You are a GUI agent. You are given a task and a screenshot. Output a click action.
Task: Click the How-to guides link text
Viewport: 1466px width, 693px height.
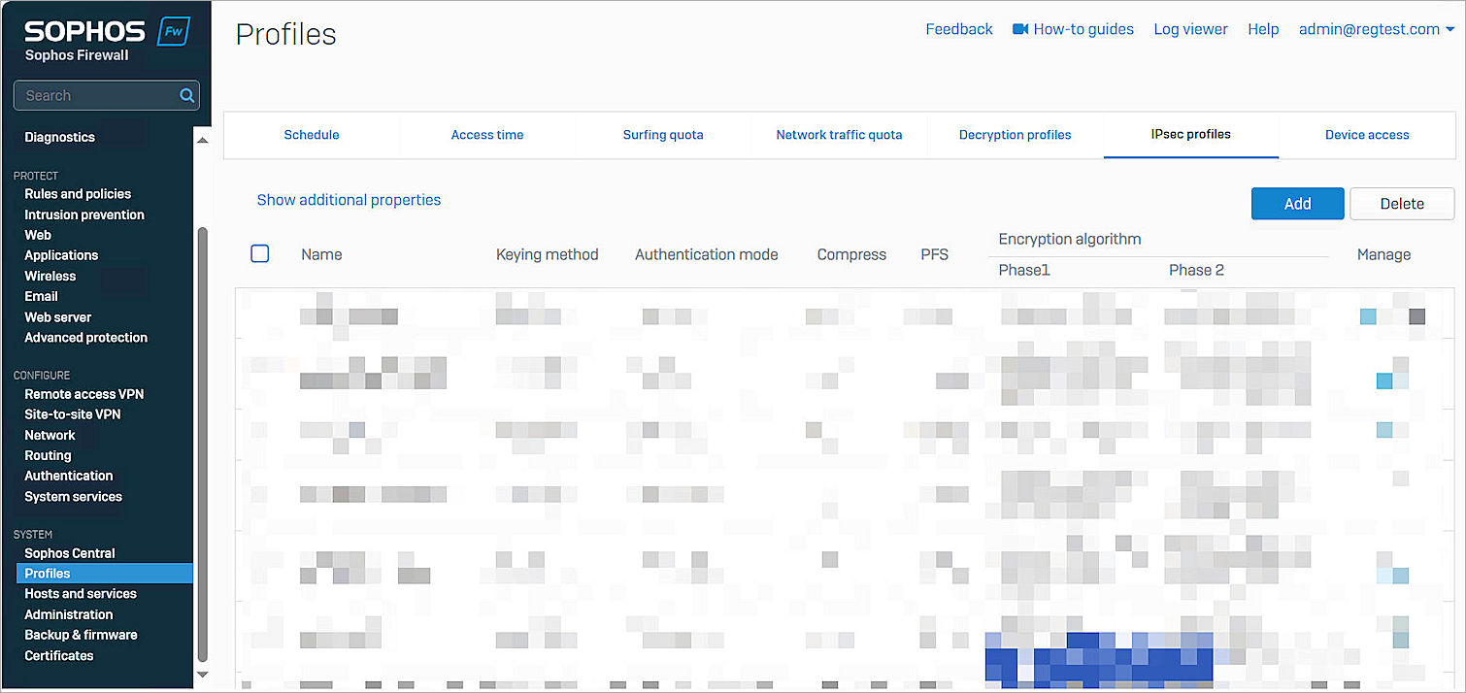pyautogui.click(x=1083, y=29)
